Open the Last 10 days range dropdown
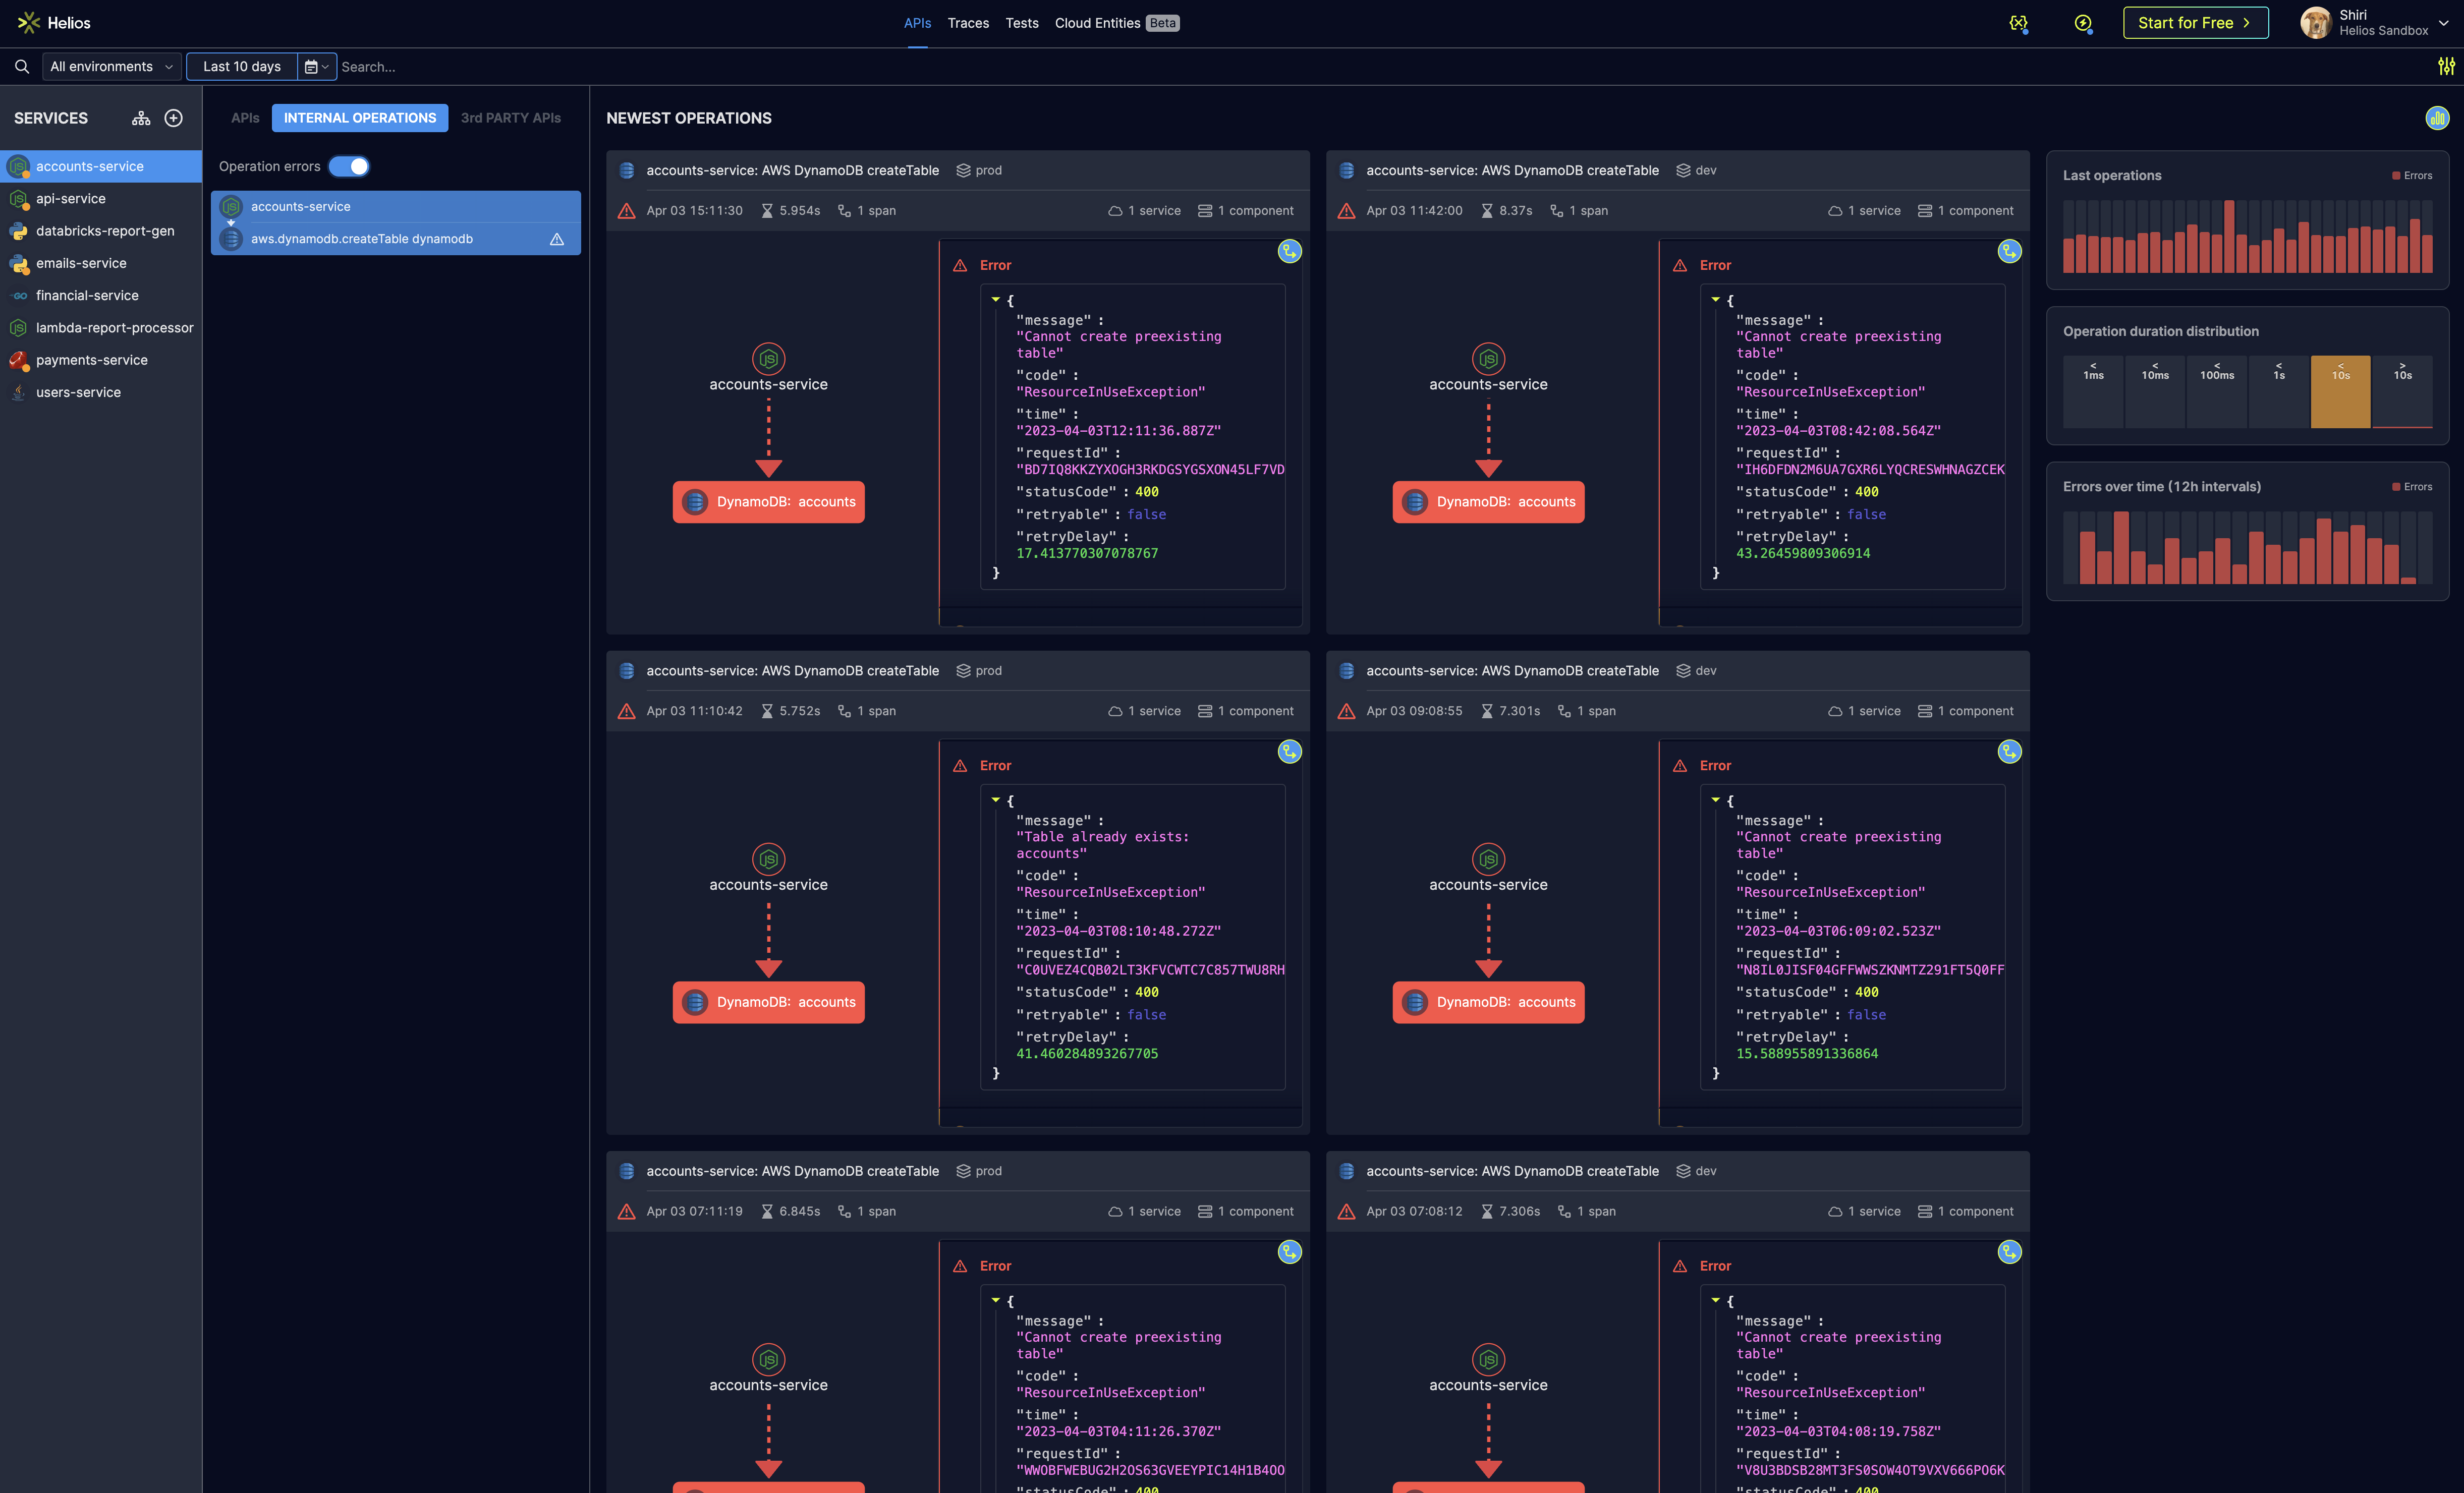2464x1493 pixels. 242,66
